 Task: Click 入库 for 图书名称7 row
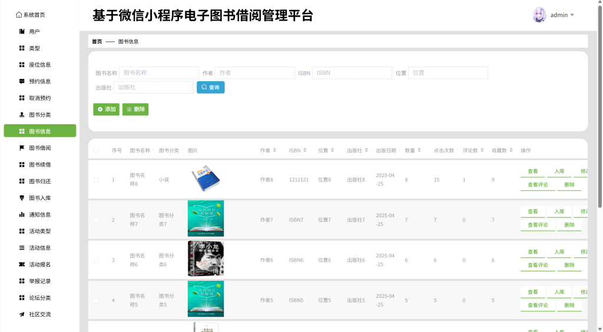pos(559,212)
